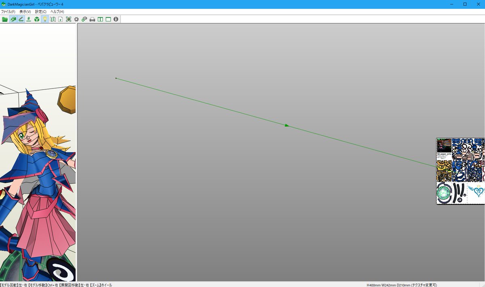
Task: Click the unfolded pattern sheet thumbnail
Action: pos(460,171)
